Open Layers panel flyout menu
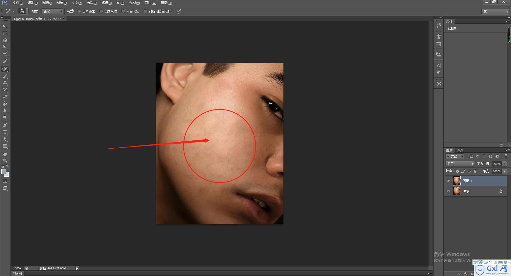 tap(508, 151)
